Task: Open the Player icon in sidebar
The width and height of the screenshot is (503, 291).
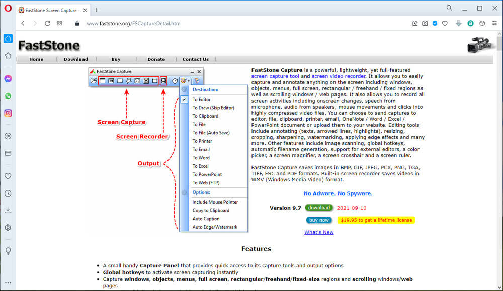Action: [x=8, y=136]
